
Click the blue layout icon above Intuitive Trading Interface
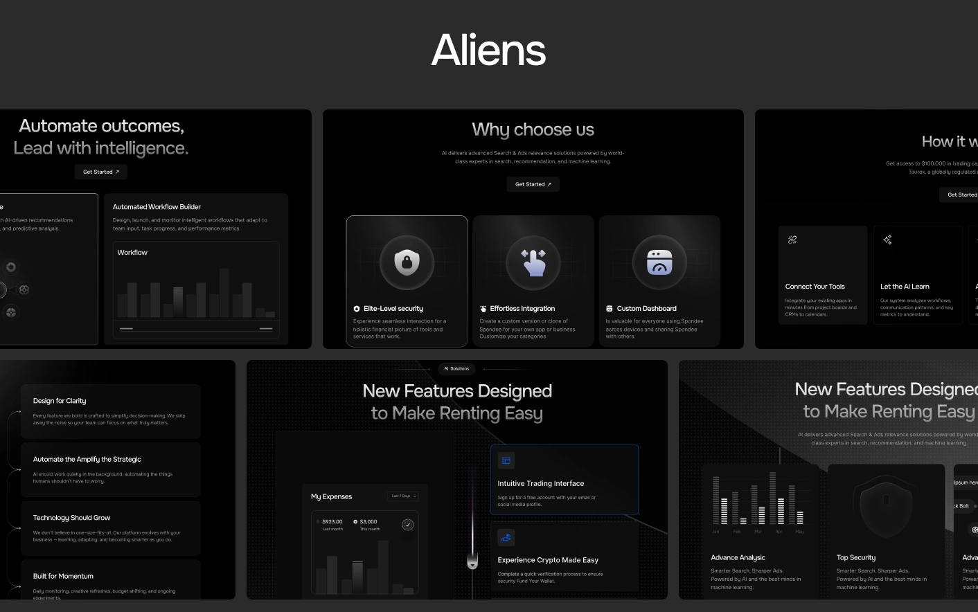pos(506,460)
